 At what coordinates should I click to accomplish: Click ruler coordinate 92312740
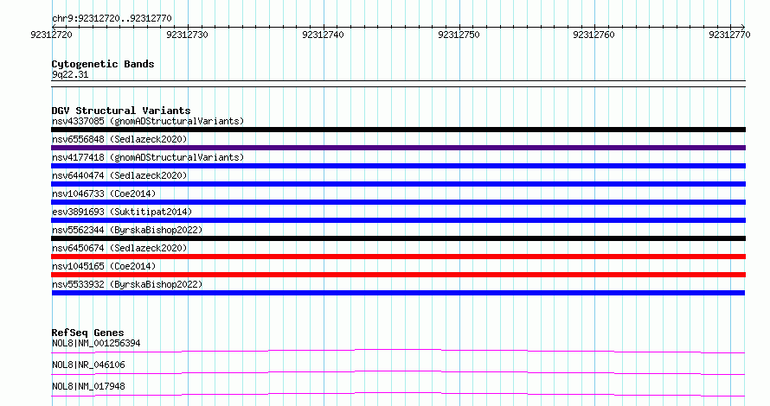pos(323,35)
